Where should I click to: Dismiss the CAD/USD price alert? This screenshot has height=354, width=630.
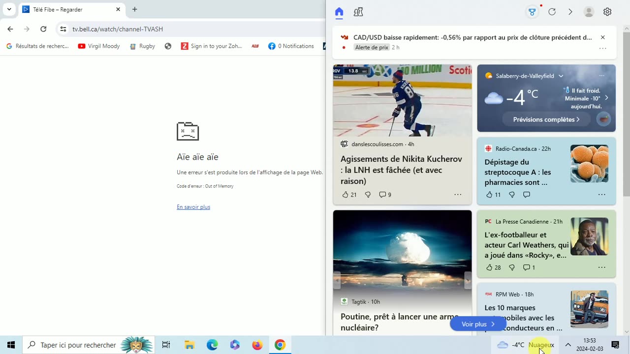point(602,37)
